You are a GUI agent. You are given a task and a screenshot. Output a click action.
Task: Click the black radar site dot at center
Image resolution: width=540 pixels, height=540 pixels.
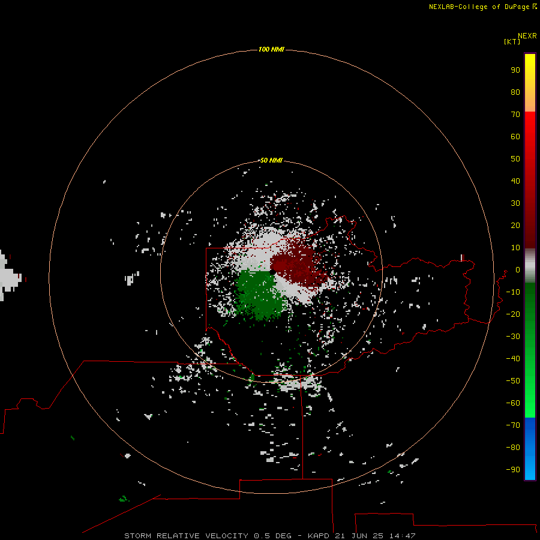click(x=272, y=272)
